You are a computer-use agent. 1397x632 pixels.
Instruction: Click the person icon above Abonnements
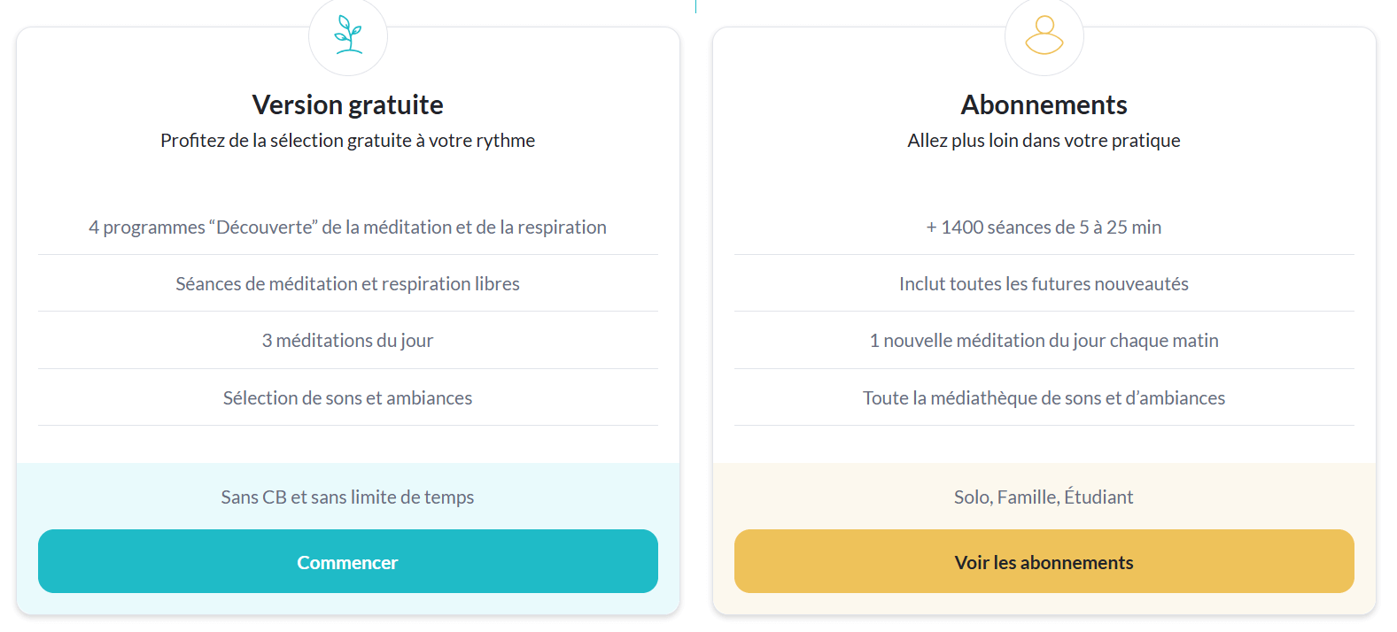click(x=1044, y=35)
